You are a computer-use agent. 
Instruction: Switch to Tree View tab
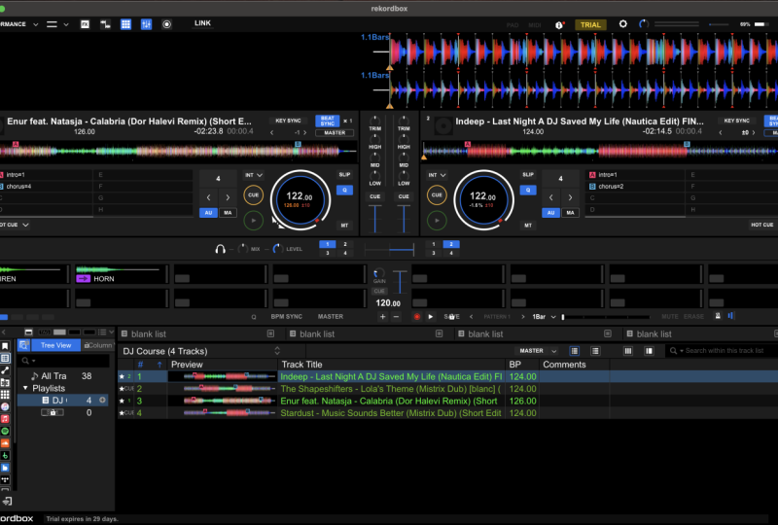(55, 345)
